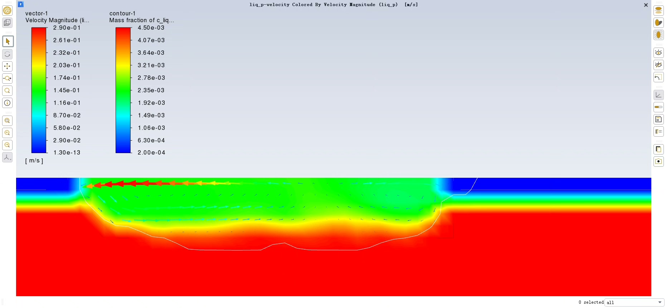Screen dimensions: 666x308
Task: Click the mass fraction color bar
Action: [123, 90]
